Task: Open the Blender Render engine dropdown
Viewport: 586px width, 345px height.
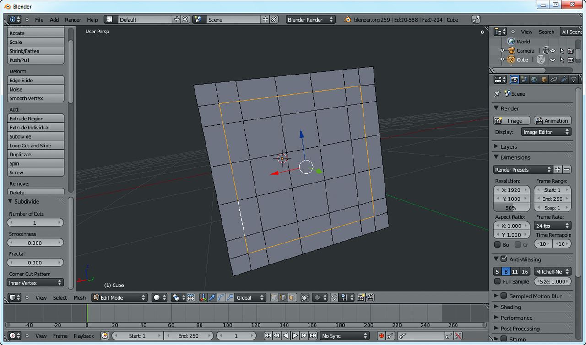Action: [x=310, y=20]
